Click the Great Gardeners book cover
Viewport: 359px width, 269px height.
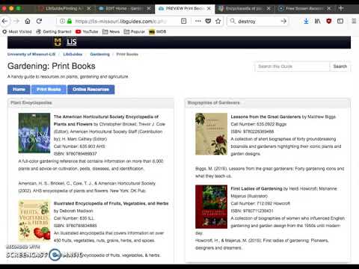tap(211, 134)
